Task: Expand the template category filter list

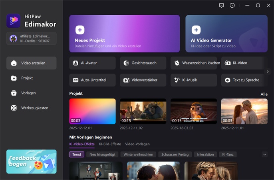Action: 264,154
